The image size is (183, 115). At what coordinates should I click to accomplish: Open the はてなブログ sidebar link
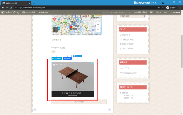pos(125,35)
